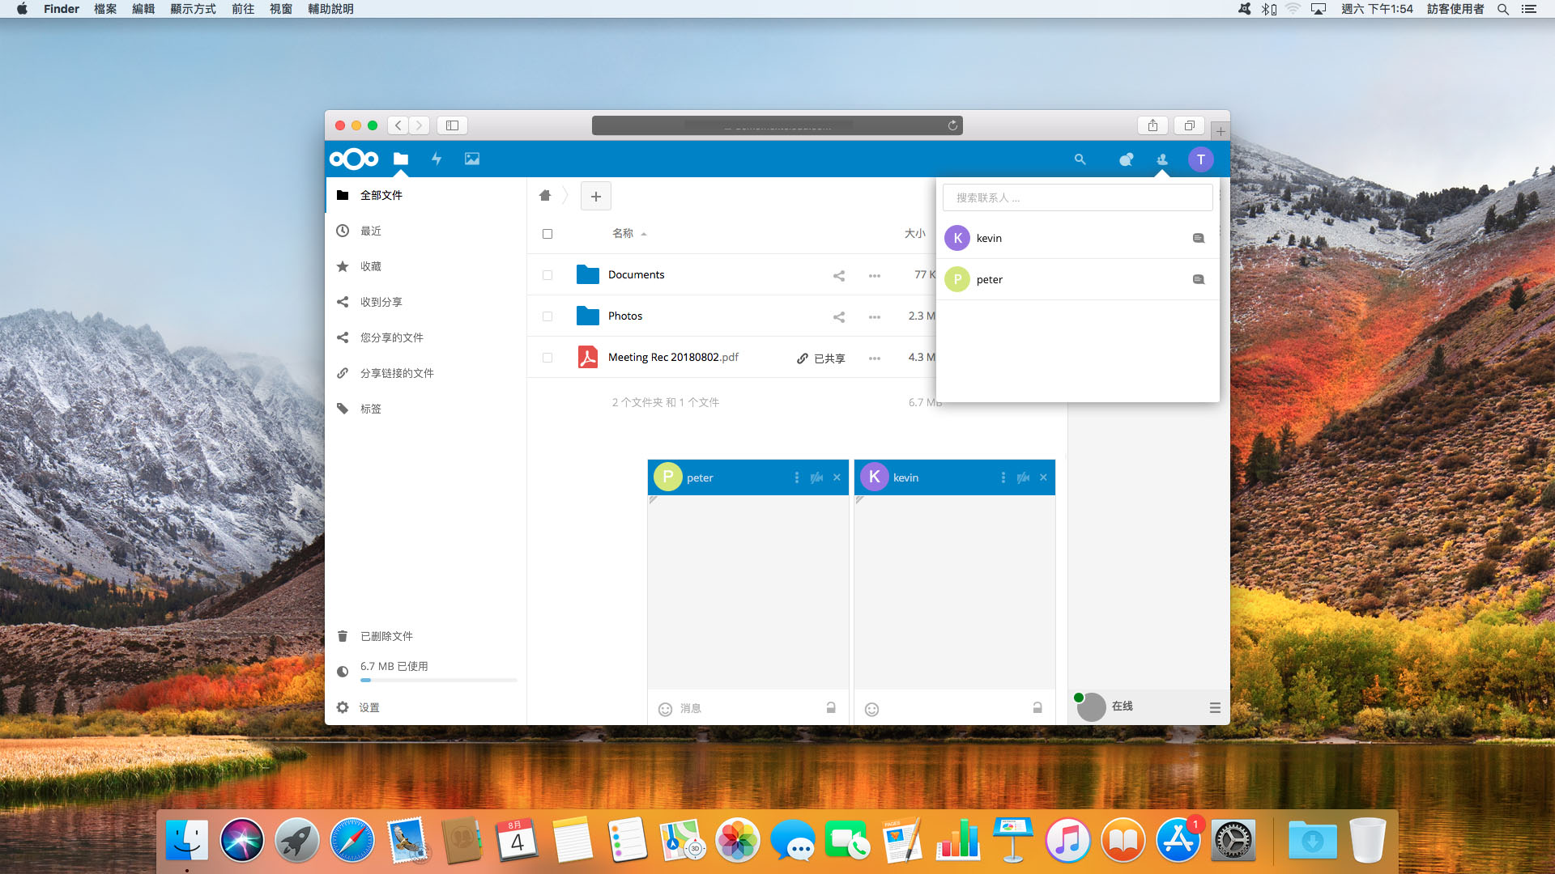Click the storage usage progress bar
The image size is (1555, 874).
[438, 680]
